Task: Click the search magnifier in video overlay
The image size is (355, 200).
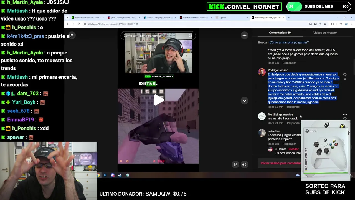Action: point(190,36)
